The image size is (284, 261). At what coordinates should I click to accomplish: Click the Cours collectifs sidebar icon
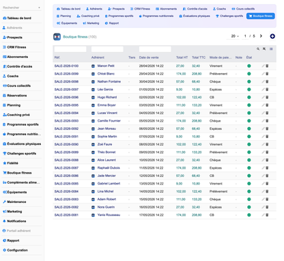tap(4, 86)
